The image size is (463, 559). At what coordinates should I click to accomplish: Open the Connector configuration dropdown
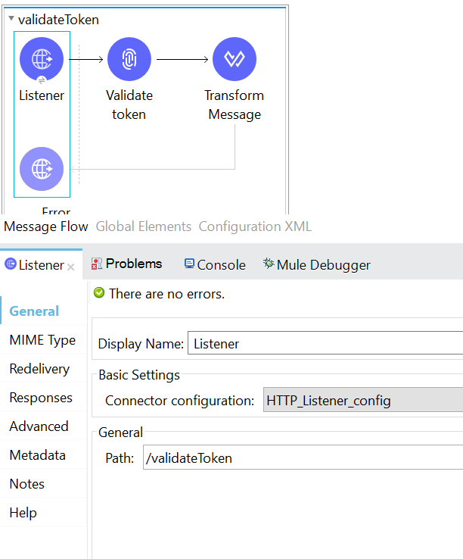click(363, 400)
